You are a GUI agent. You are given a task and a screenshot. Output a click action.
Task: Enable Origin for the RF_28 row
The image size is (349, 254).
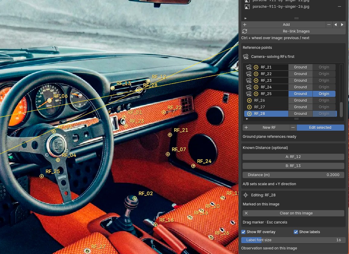(x=324, y=114)
